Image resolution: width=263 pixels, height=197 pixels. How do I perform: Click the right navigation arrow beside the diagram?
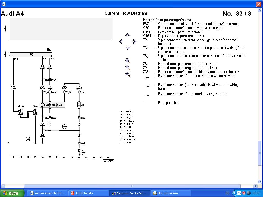tap(134, 41)
